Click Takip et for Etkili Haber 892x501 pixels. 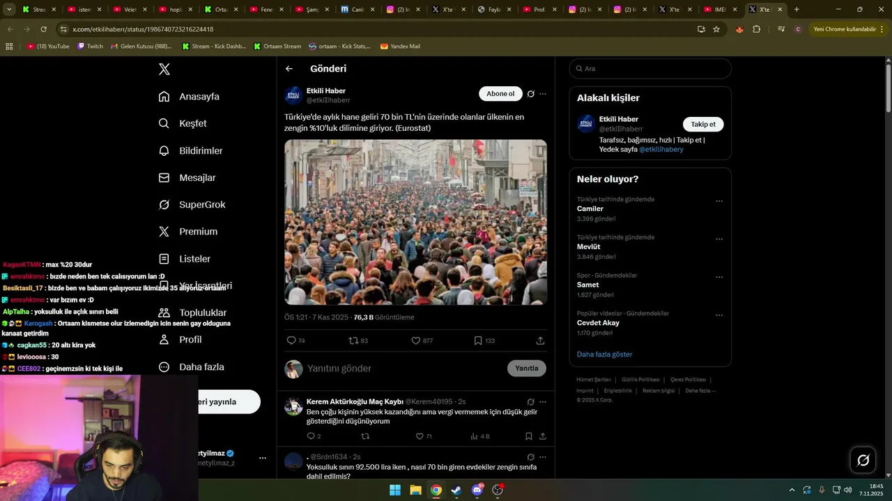tap(703, 124)
